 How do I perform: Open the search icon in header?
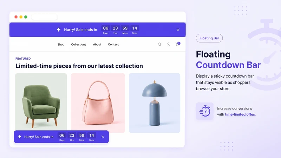pyautogui.click(x=159, y=45)
